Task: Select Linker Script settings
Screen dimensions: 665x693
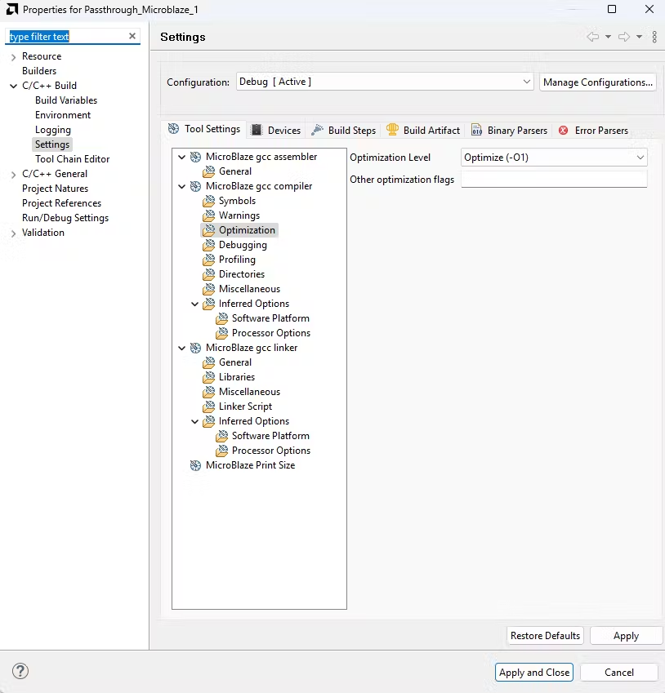Action: (x=245, y=406)
